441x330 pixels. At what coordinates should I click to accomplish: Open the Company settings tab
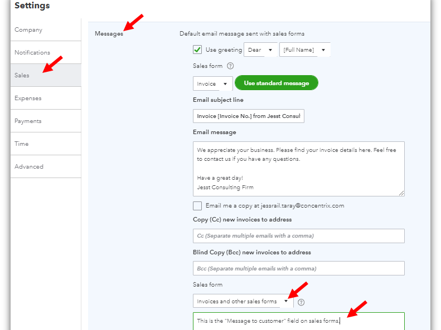[x=46, y=29]
